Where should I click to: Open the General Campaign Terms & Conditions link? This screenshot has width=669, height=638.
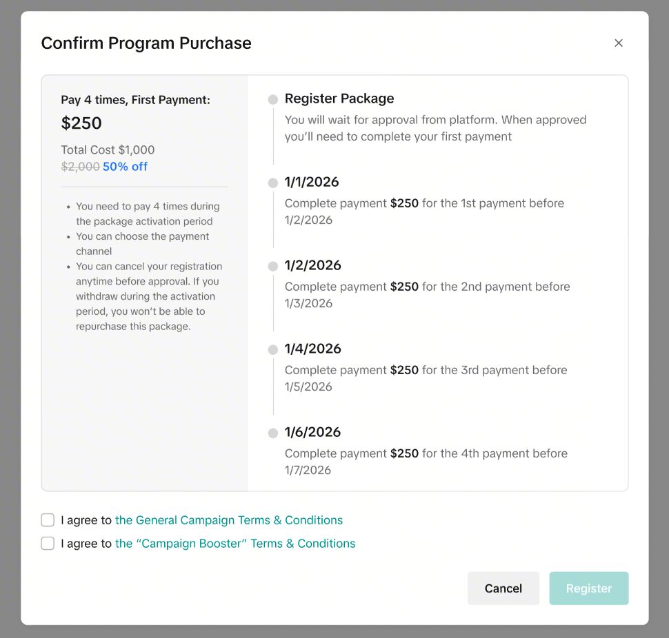click(229, 520)
